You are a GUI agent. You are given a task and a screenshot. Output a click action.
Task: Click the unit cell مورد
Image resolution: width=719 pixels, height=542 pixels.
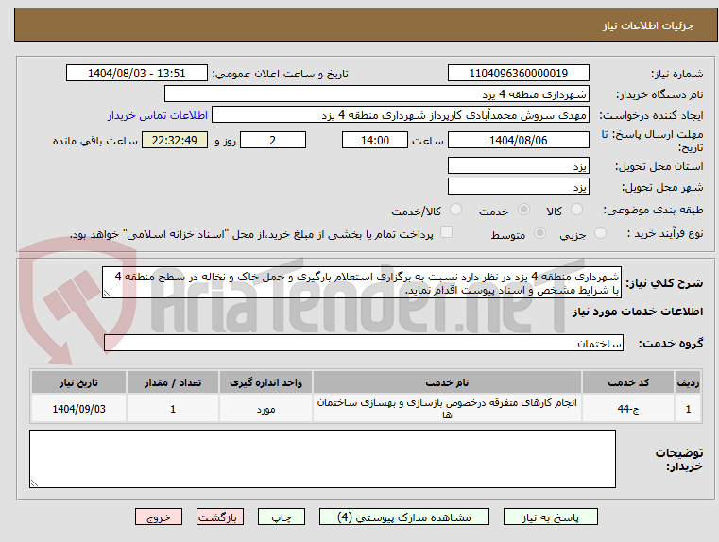pyautogui.click(x=265, y=408)
